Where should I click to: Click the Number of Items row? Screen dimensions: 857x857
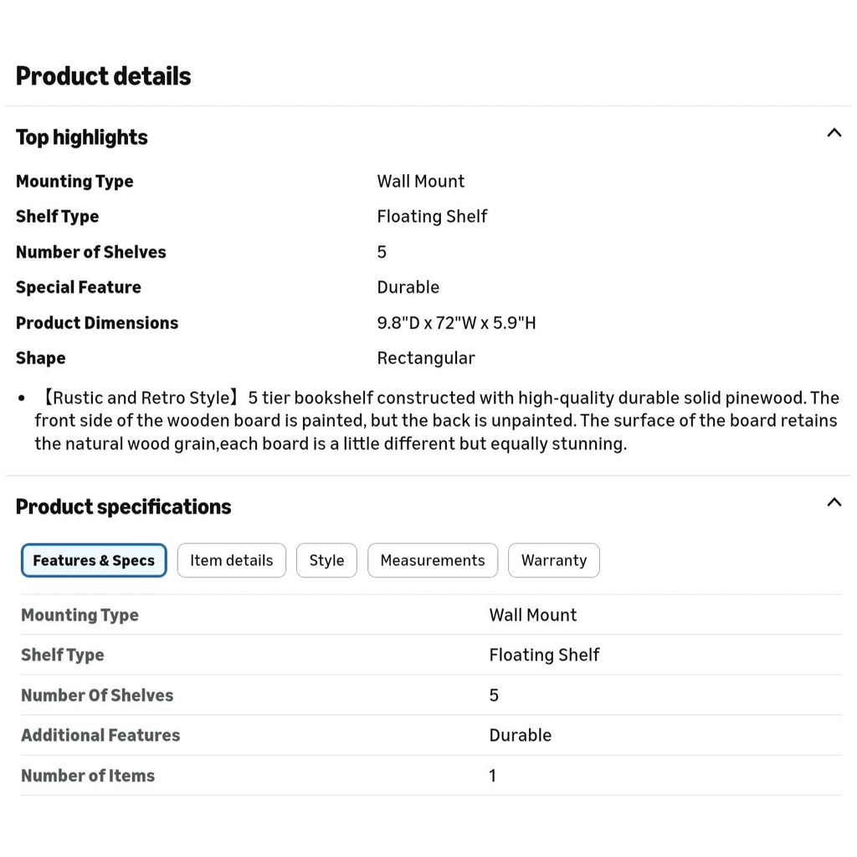(431, 776)
